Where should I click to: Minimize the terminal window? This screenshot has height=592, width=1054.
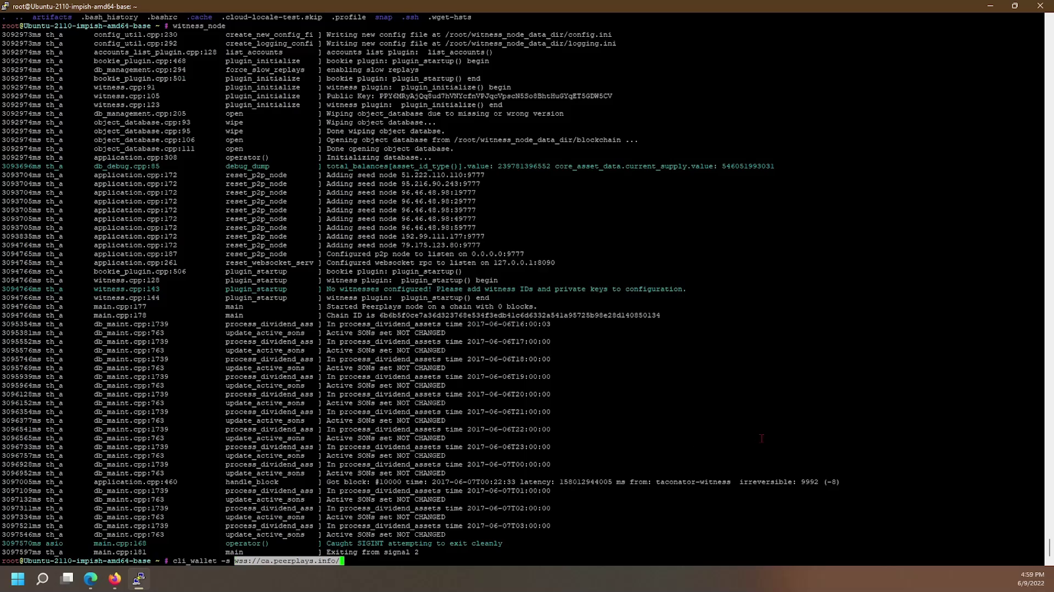pos(989,6)
